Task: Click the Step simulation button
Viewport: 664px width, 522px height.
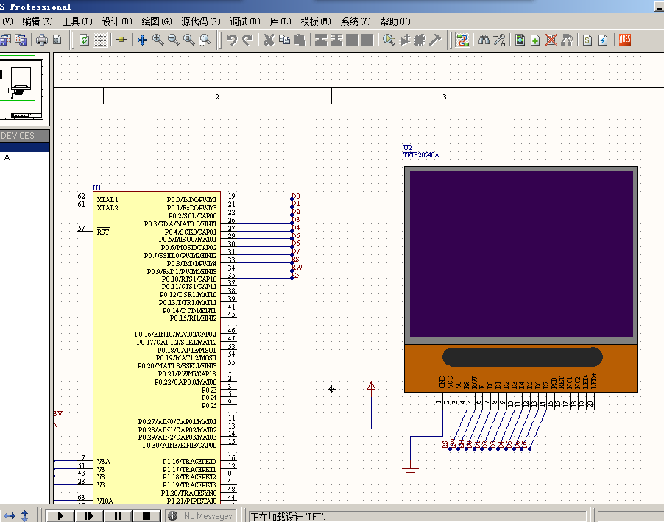Action: click(89, 515)
